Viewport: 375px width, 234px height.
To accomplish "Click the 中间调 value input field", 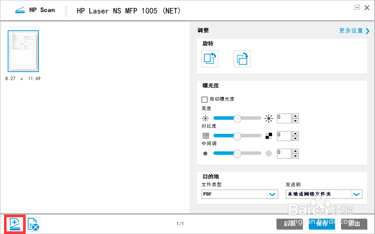I will pos(284,154).
